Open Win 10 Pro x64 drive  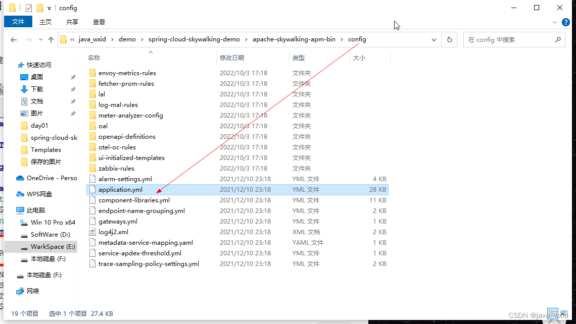[53, 223]
